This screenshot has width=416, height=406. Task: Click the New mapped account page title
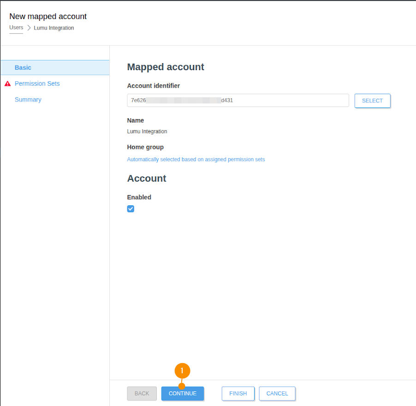click(48, 17)
